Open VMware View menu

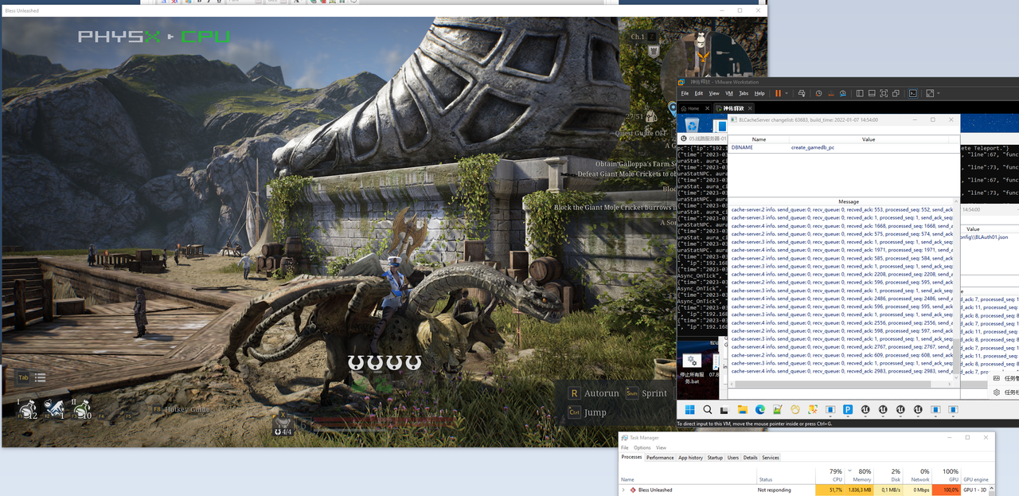coord(714,93)
